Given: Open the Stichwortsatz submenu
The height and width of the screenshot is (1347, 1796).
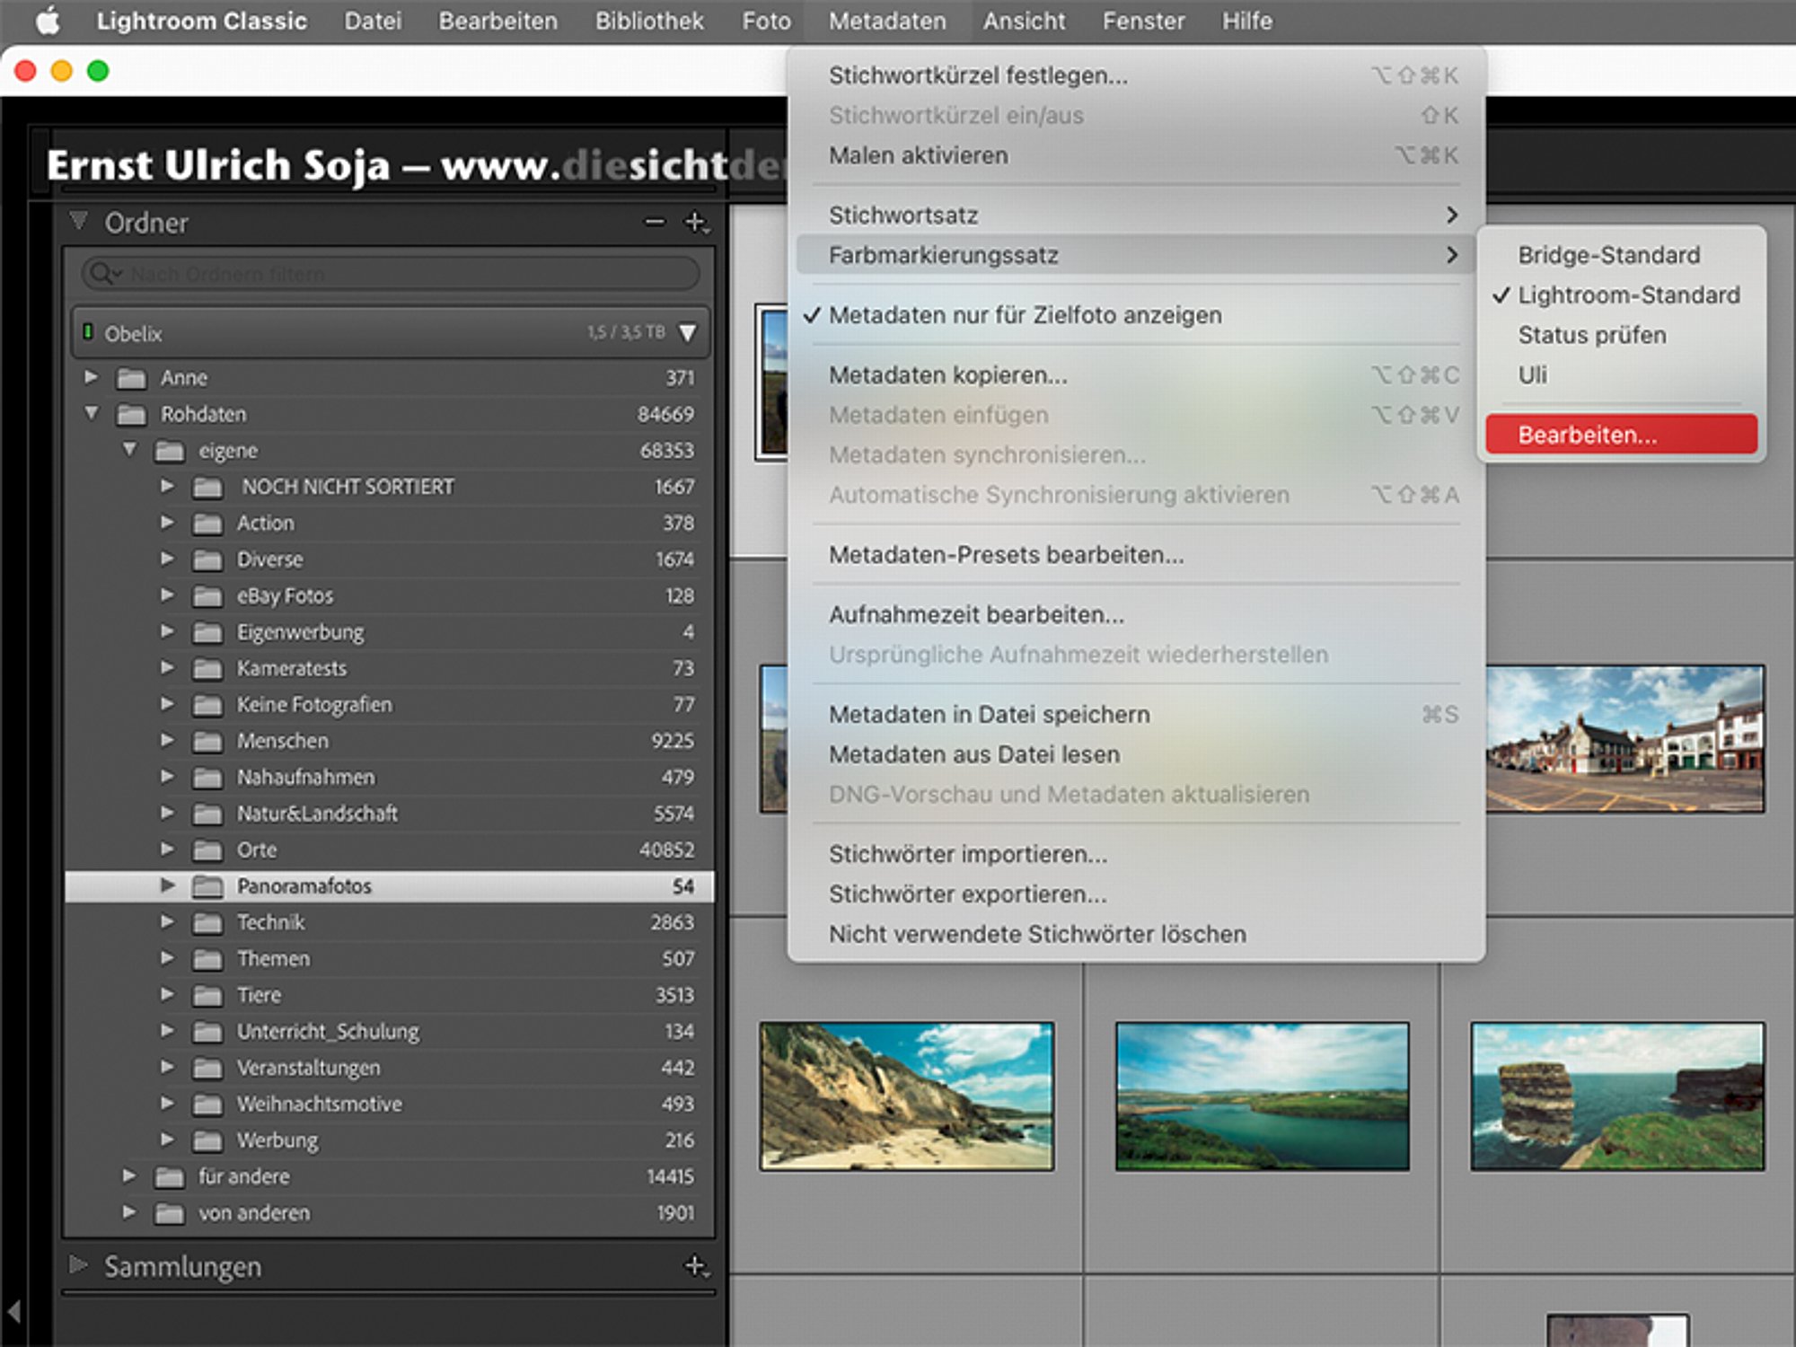Looking at the screenshot, I should tap(1136, 216).
